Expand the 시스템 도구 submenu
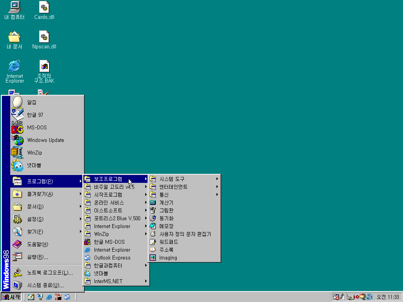The width and height of the screenshot is (403, 302). pyautogui.click(x=184, y=179)
